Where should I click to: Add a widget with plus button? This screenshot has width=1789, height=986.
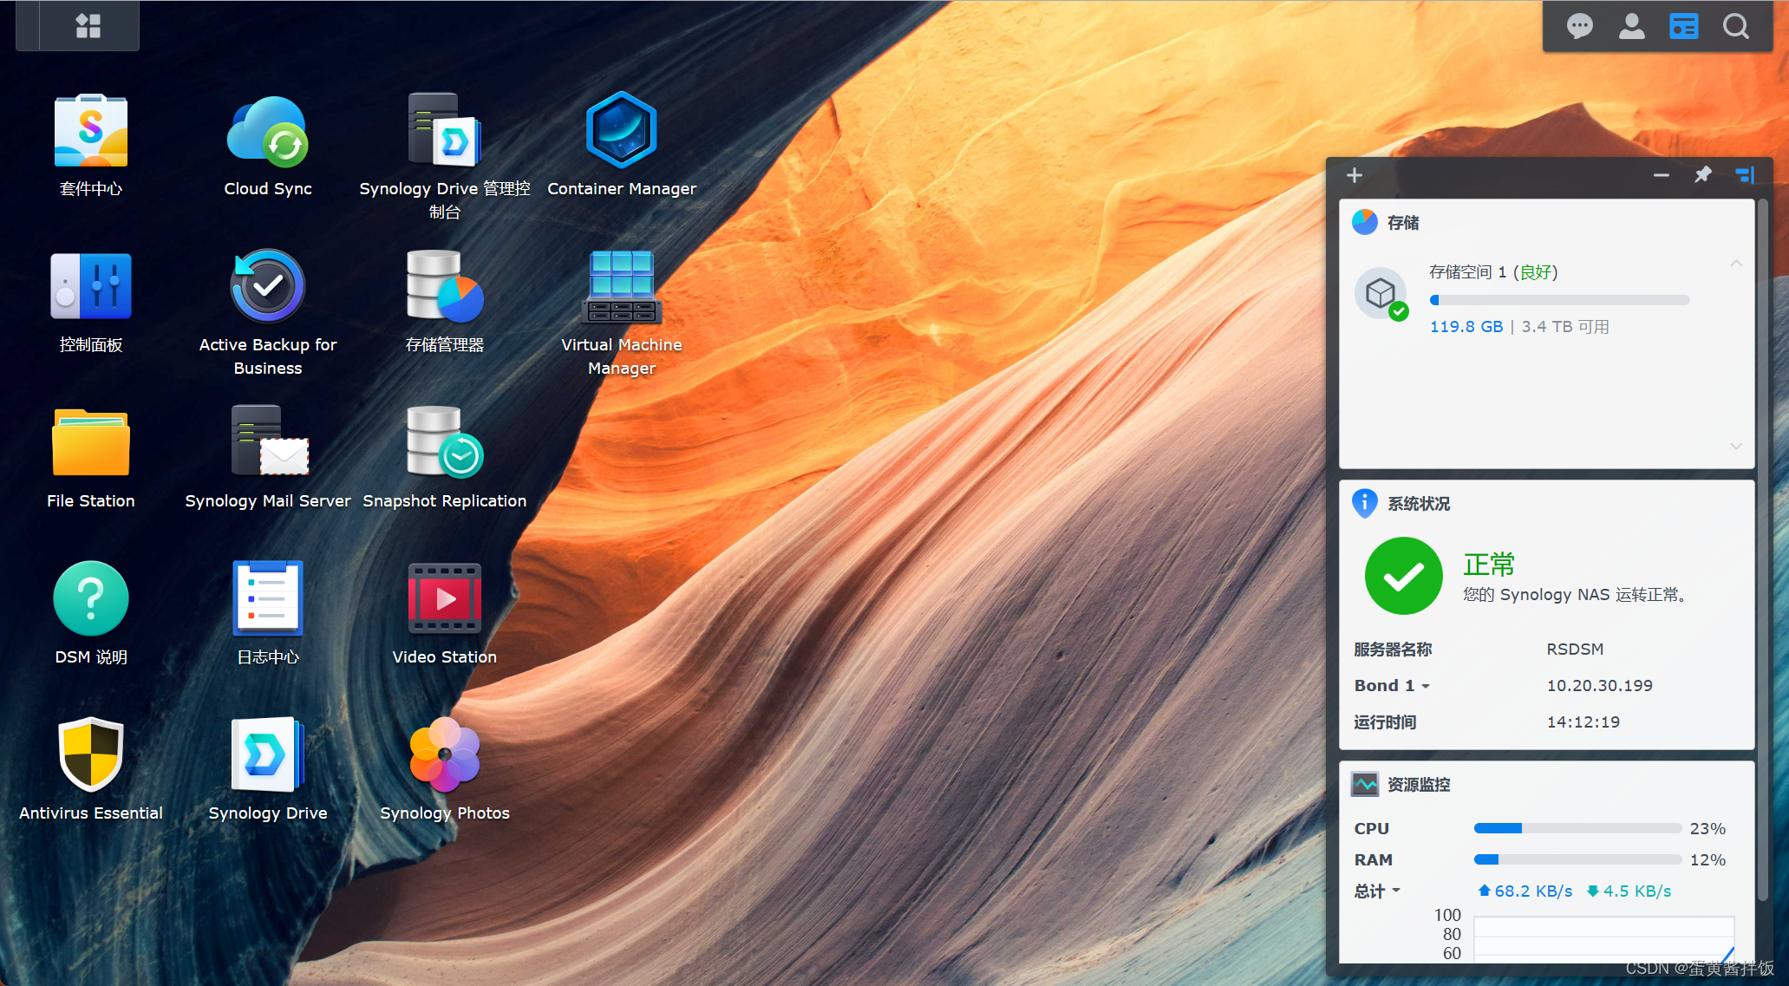(x=1355, y=175)
